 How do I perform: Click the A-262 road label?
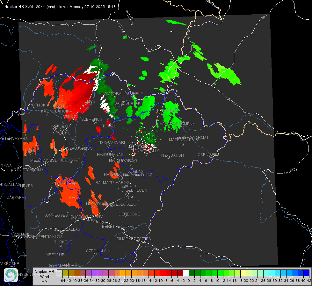click(189, 34)
